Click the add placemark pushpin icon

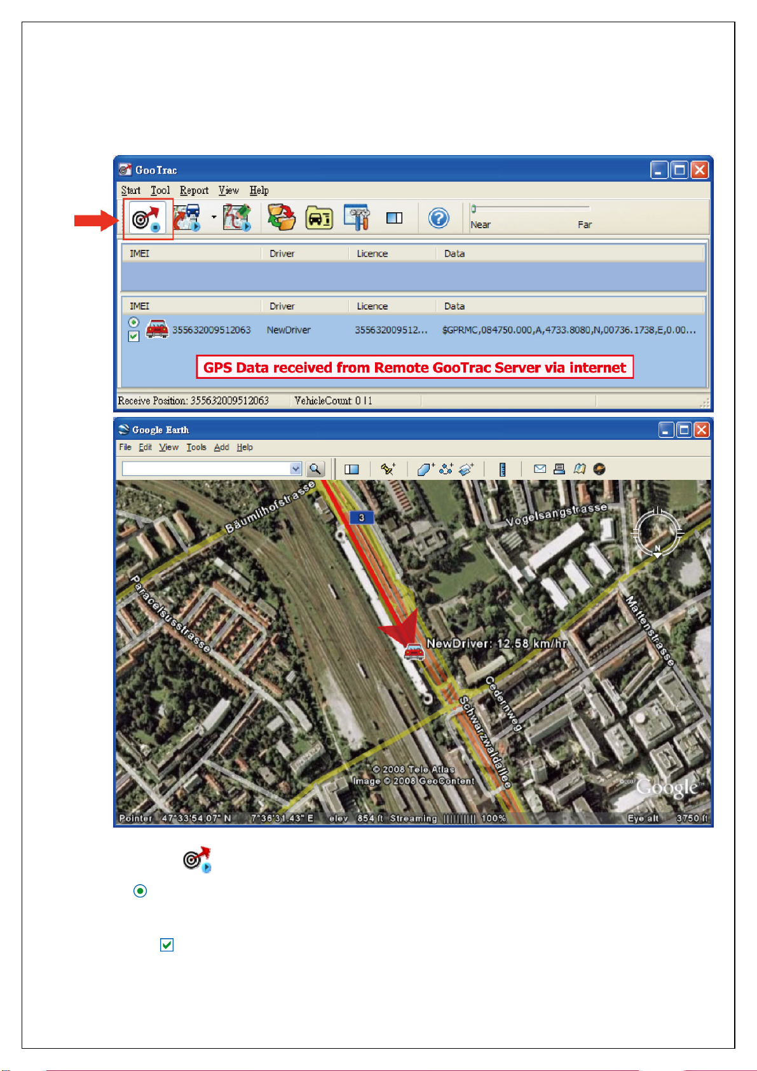point(388,469)
